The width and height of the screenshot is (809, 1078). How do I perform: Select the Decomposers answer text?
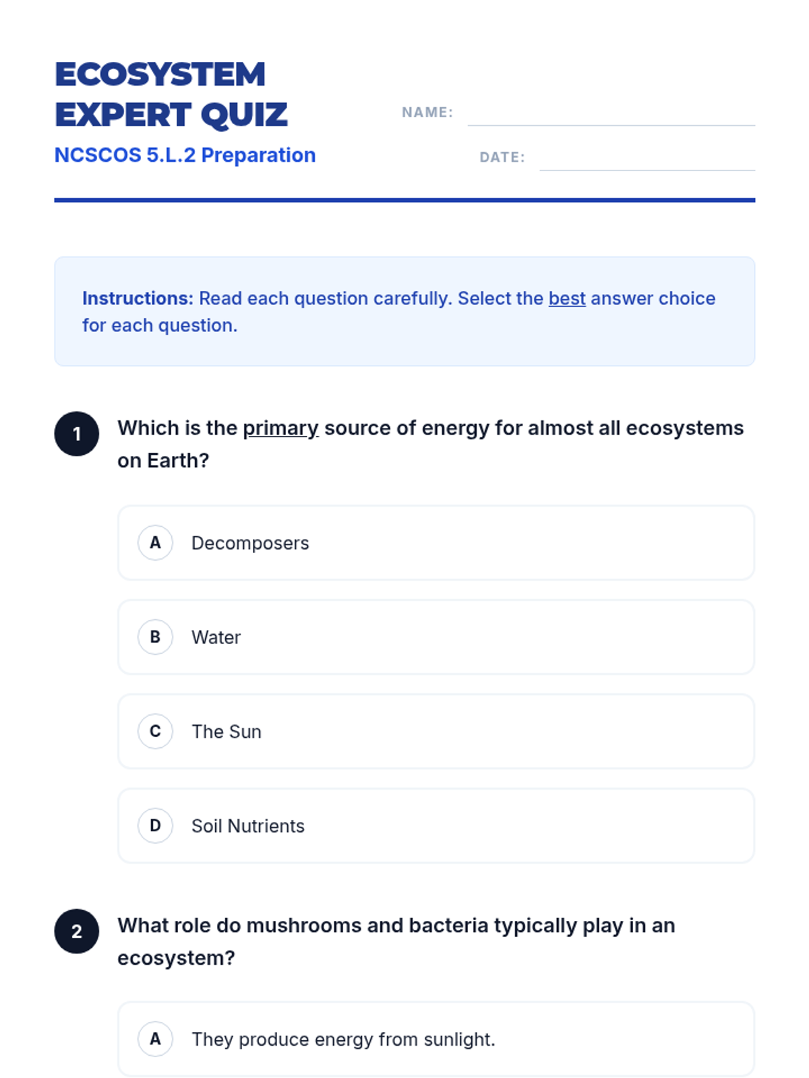tap(250, 543)
